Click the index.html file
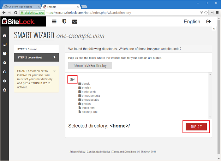The image size is (221, 161). [x=87, y=108]
